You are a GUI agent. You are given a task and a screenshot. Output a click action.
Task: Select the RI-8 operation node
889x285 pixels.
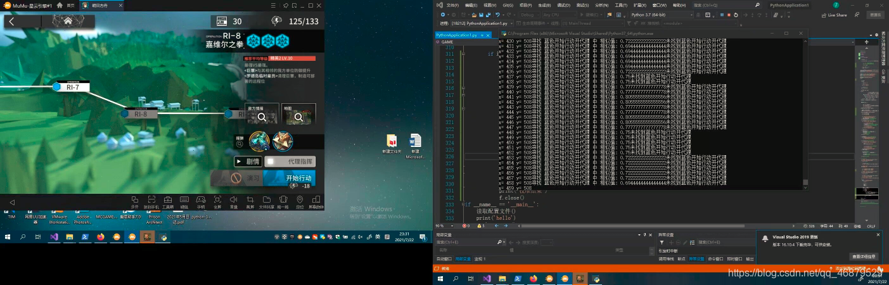[x=140, y=114]
